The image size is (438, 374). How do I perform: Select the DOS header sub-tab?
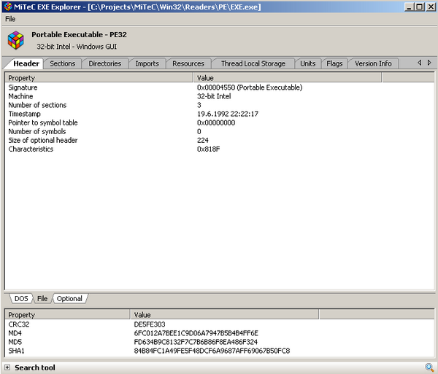pos(21,299)
